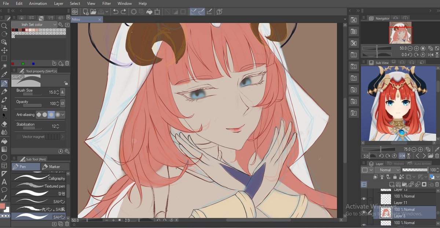Image resolution: width=440 pixels, height=228 pixels.
Task: Open the Normal blending mode dropdown
Action: click(388, 170)
